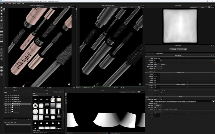Screen dimensions: 215x134
Task: Click the ring-shaped light icon in left toolbar
Action: coord(1,20)
